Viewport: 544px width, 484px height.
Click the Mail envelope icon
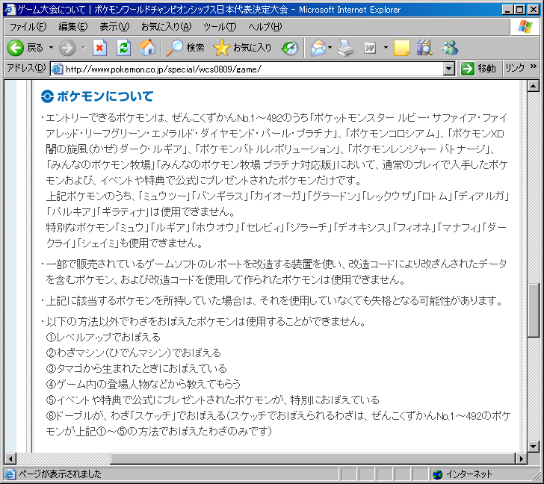[318, 48]
